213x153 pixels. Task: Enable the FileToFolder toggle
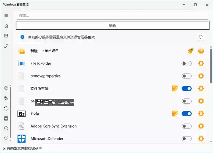[x=187, y=64]
